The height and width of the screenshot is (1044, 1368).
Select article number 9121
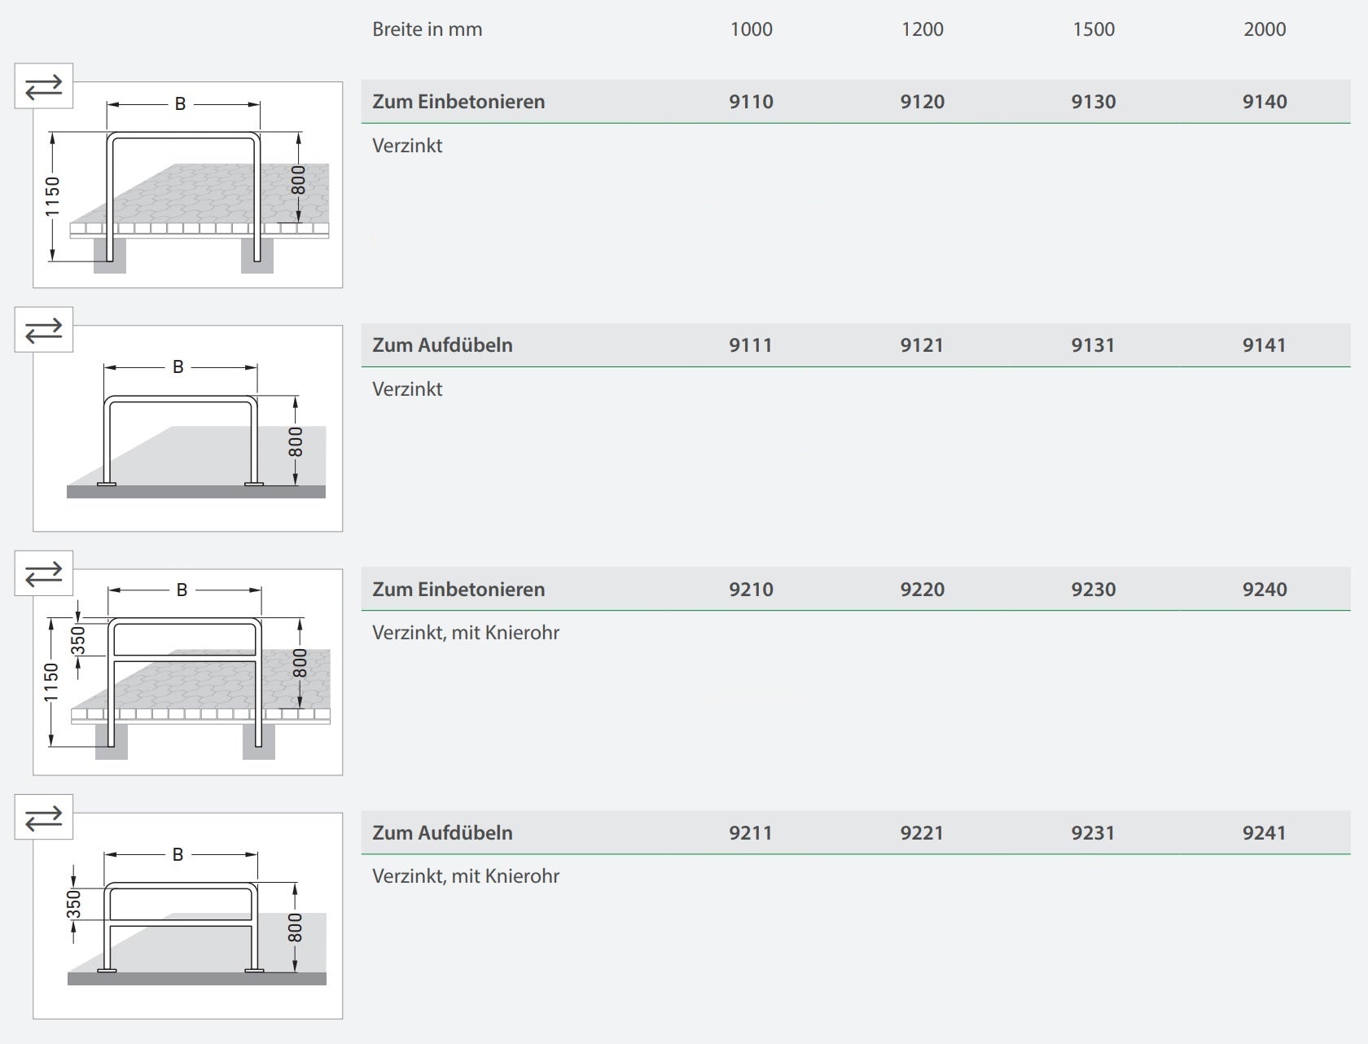point(922,345)
